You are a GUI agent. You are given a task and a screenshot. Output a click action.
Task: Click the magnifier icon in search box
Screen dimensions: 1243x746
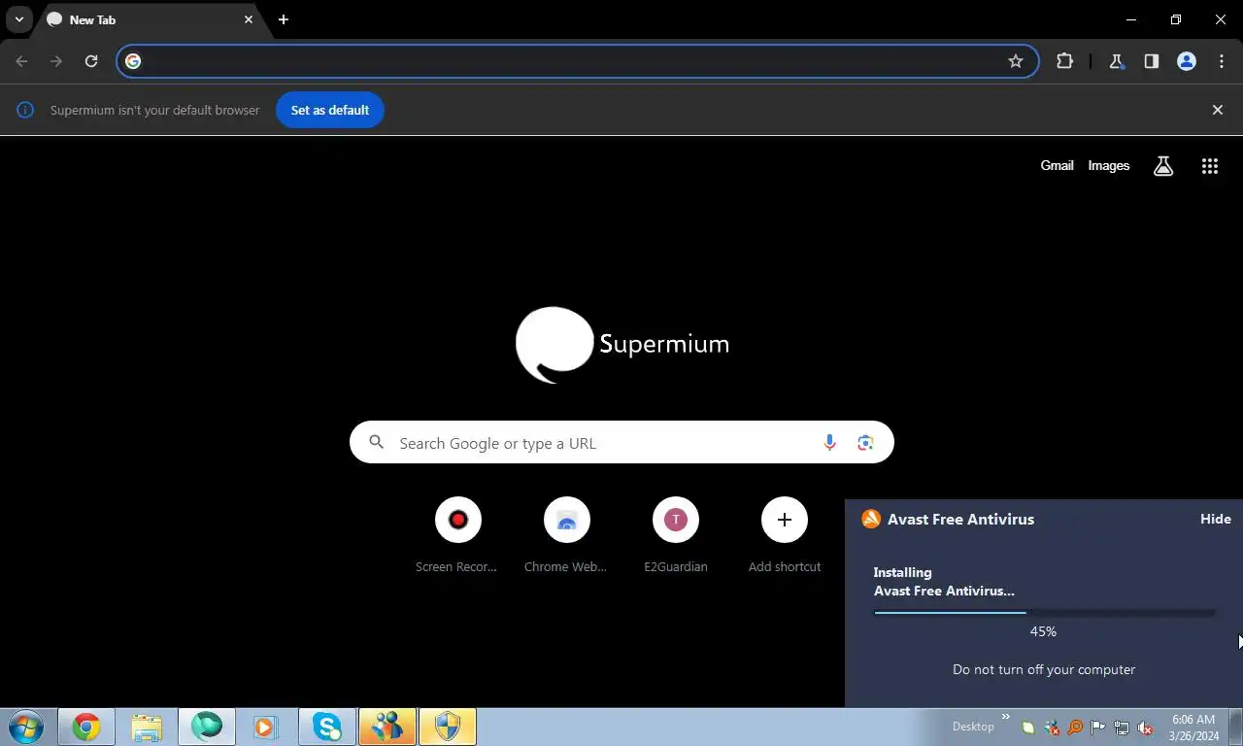pos(377,443)
